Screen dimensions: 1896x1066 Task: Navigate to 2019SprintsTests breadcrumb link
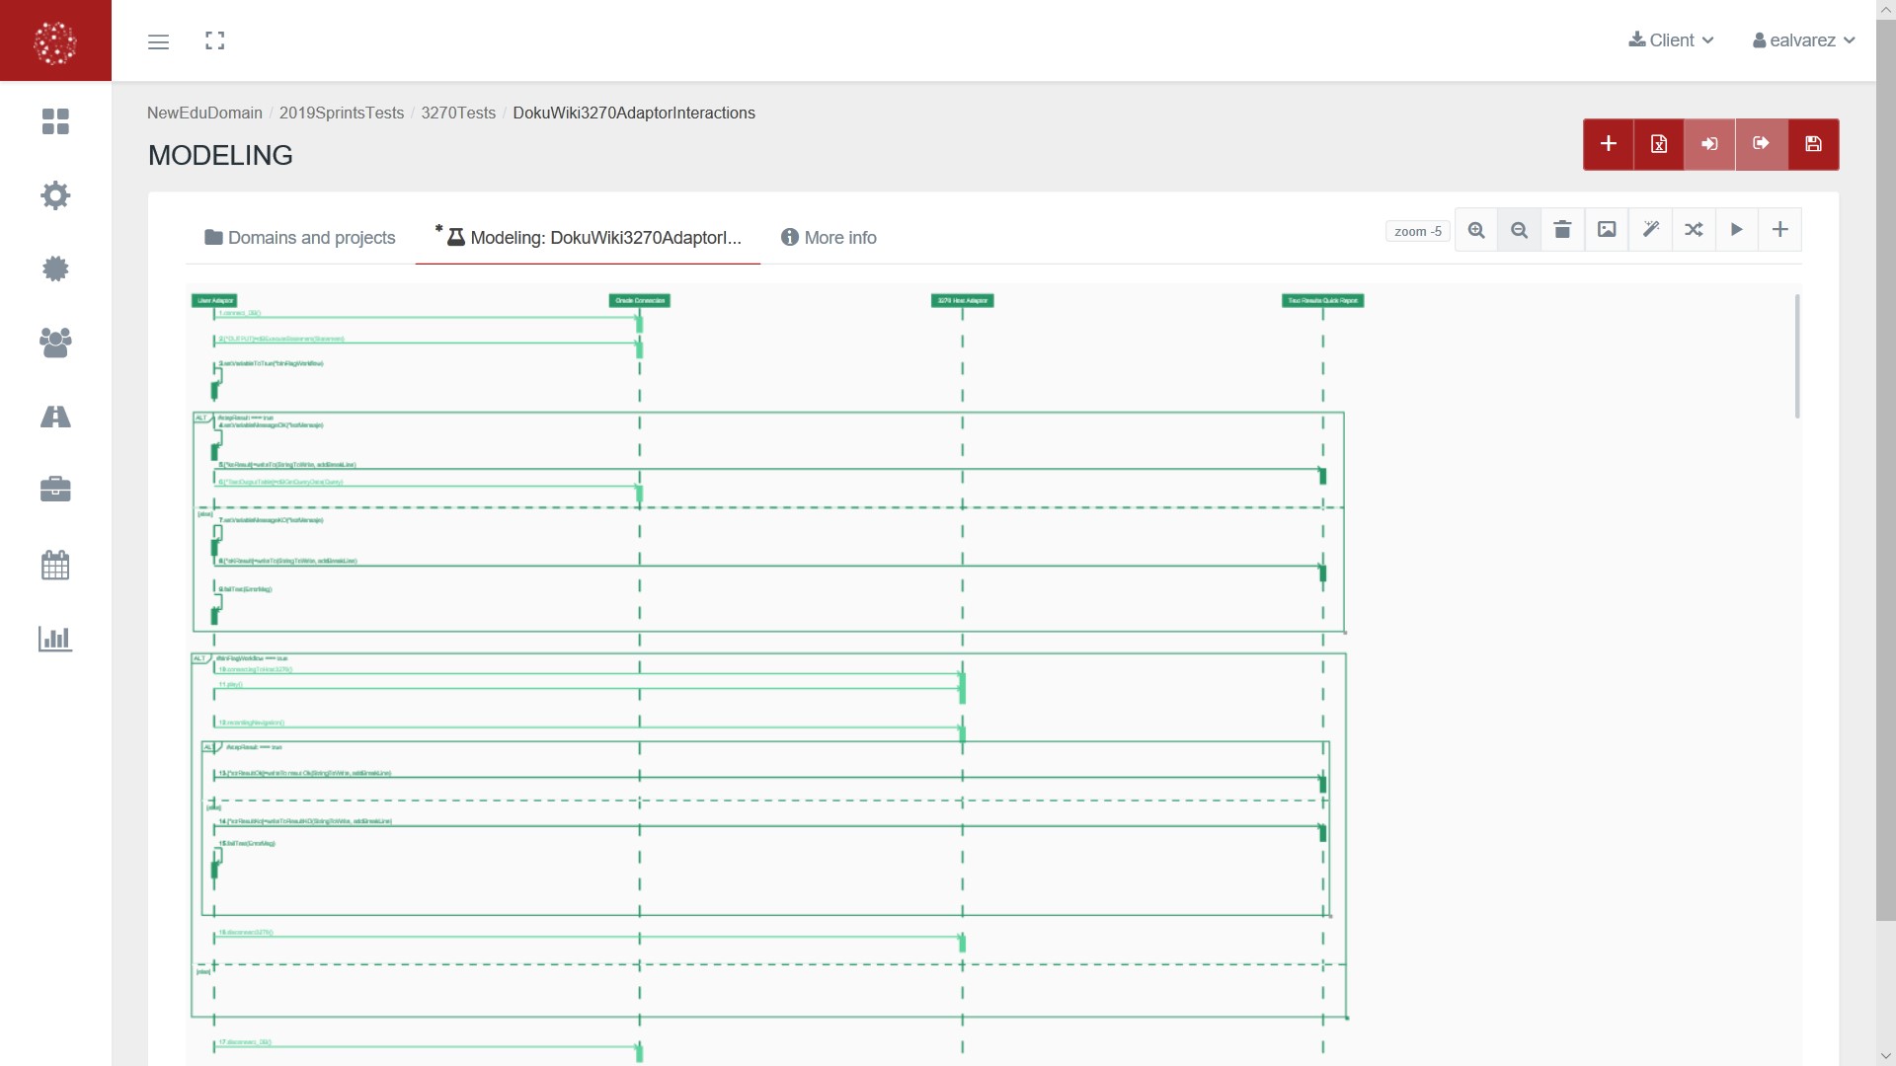[342, 113]
